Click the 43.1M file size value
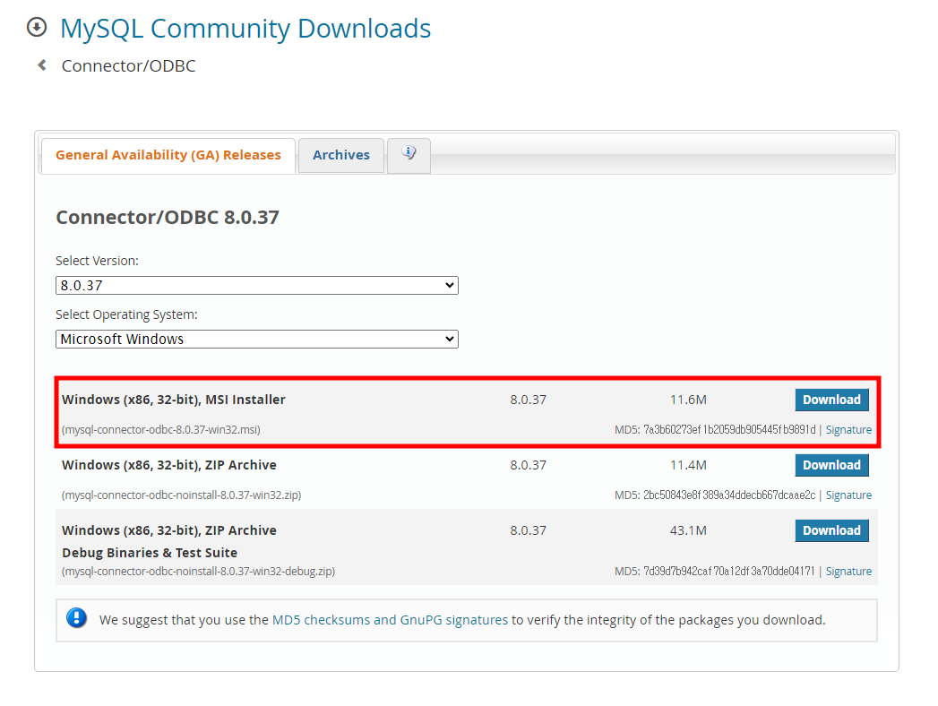The image size is (938, 706). (x=688, y=530)
